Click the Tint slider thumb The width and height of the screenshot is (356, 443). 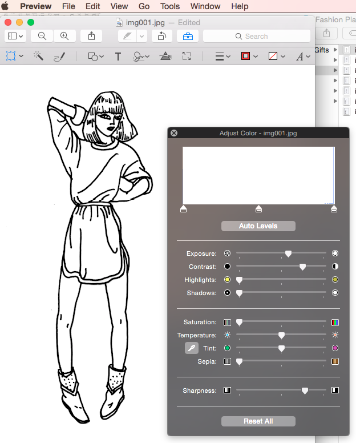(281, 348)
